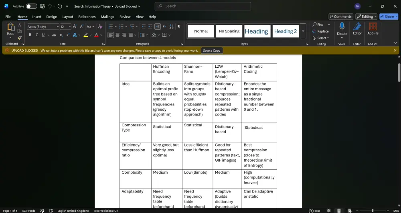The height and width of the screenshot is (213, 401).
Task: Select Center paragraph alignment
Action: (x=117, y=35)
